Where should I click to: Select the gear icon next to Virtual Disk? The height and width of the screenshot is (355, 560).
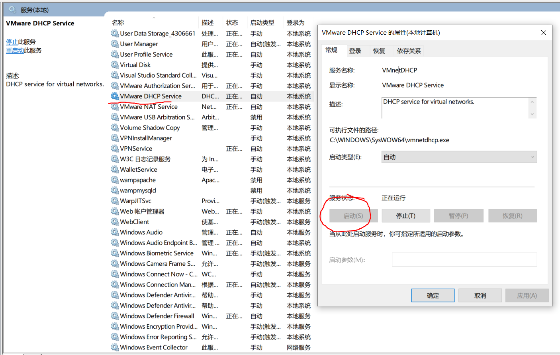tap(115, 65)
